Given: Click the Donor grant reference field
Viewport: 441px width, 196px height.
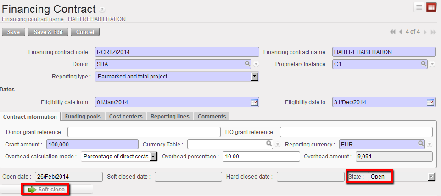Looking at the screenshot, I should (144, 132).
